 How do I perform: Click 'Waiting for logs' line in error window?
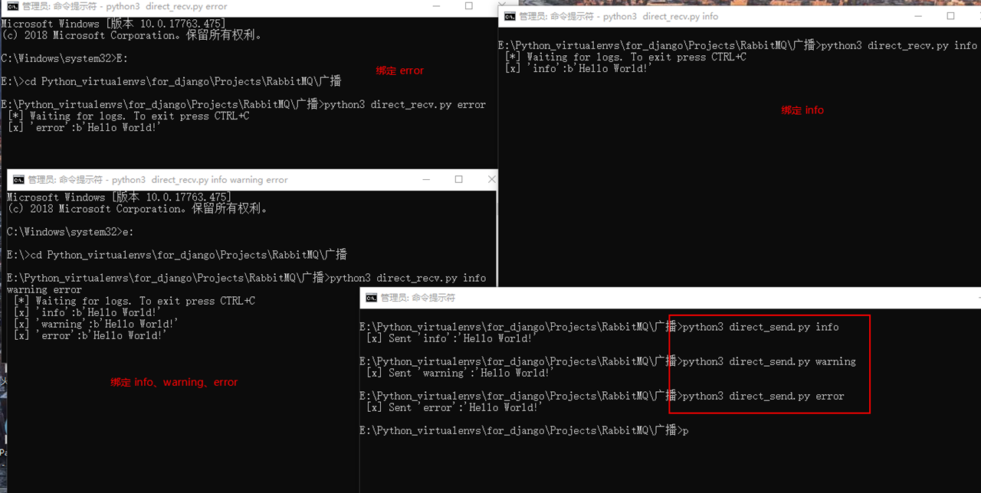[x=129, y=116]
